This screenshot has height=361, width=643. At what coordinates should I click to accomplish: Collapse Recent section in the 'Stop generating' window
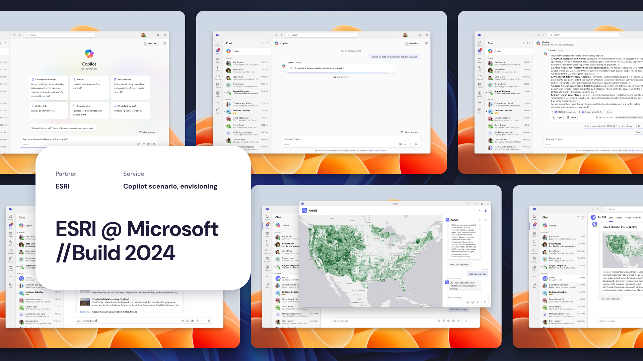(x=228, y=99)
